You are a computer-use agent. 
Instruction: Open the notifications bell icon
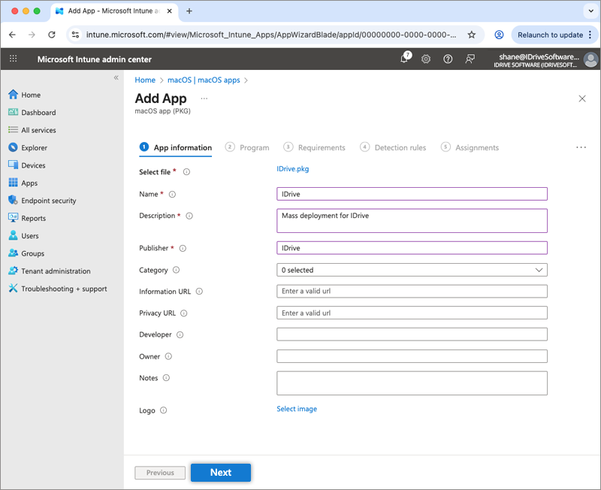coord(404,59)
